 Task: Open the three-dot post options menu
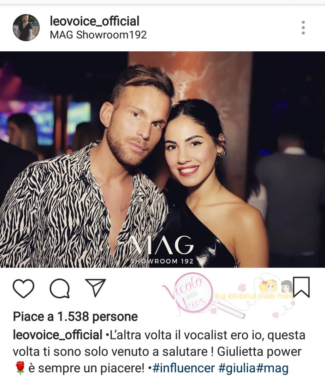tap(303, 28)
